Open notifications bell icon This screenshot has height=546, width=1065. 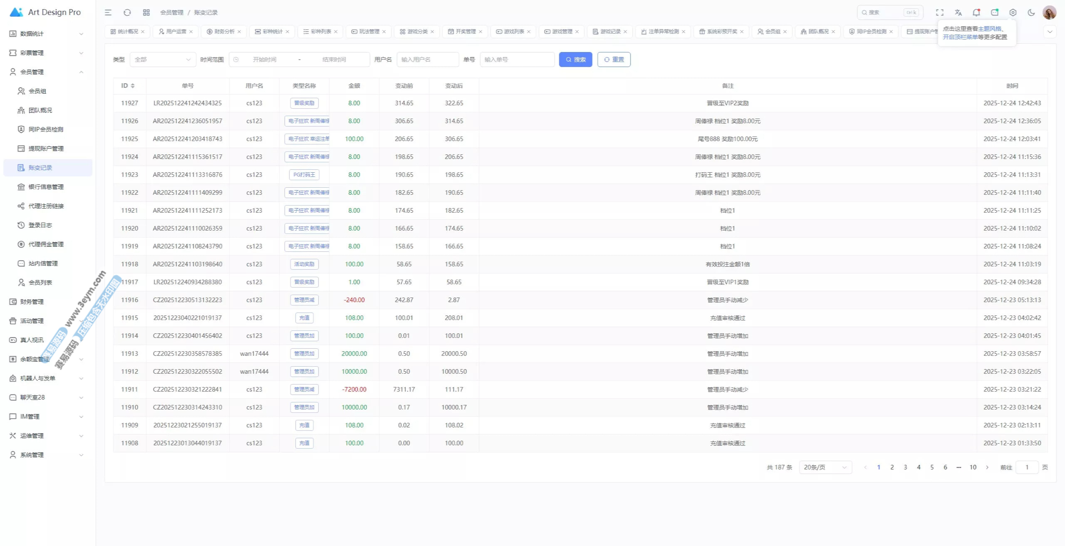(x=976, y=12)
